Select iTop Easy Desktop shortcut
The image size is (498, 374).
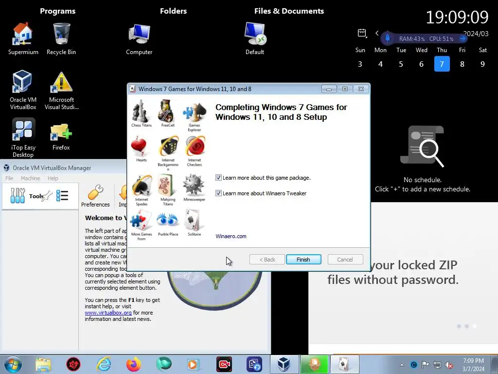[x=23, y=138]
